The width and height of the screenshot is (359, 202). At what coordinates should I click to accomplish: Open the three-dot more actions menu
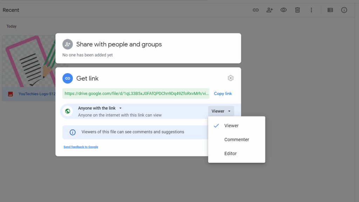click(x=311, y=10)
